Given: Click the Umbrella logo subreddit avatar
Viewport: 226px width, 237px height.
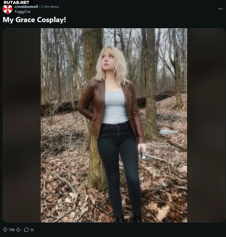Looking at the screenshot, I should (8, 9).
